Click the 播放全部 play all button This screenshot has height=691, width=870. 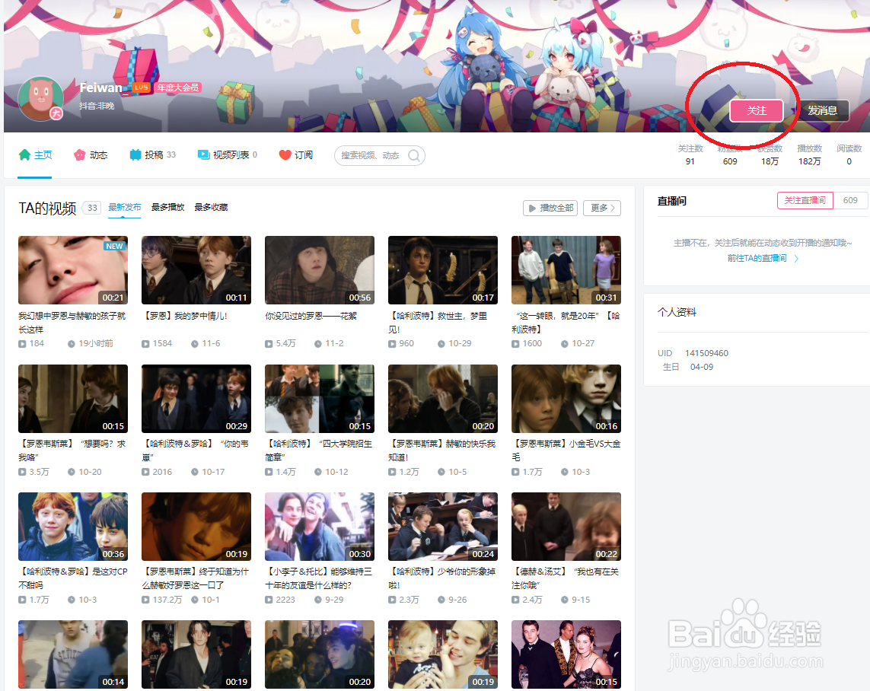pos(550,208)
